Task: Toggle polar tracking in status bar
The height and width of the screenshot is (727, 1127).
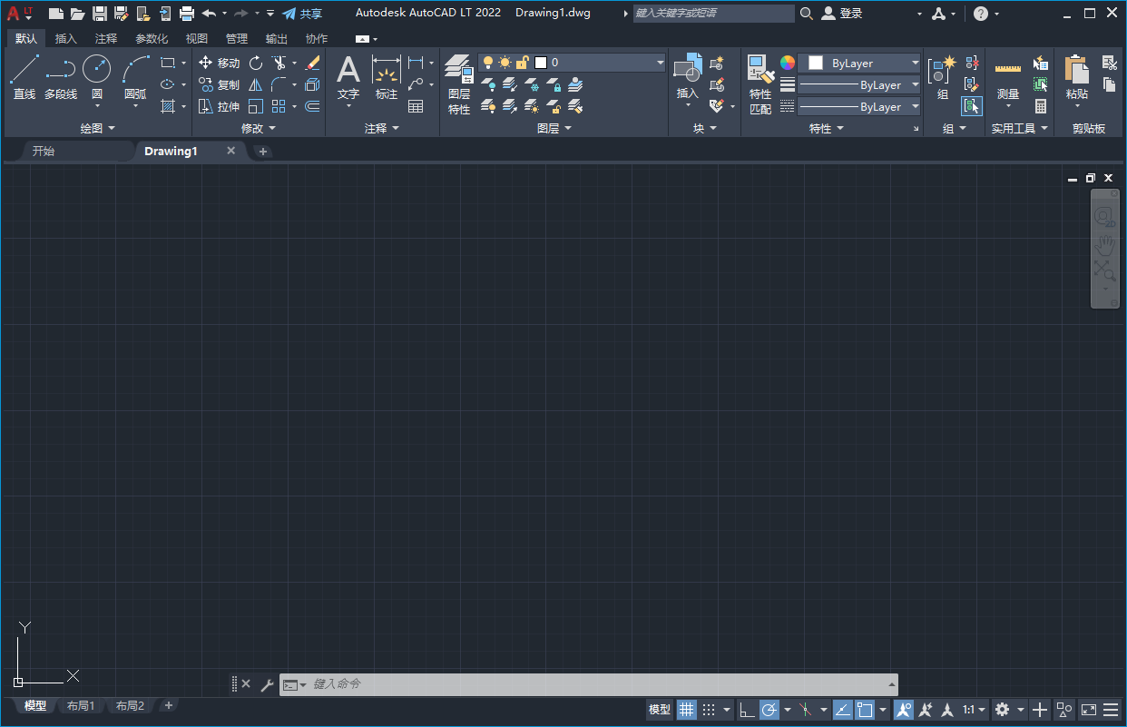Action: click(769, 710)
